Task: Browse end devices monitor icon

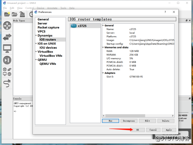Action: [7, 49]
